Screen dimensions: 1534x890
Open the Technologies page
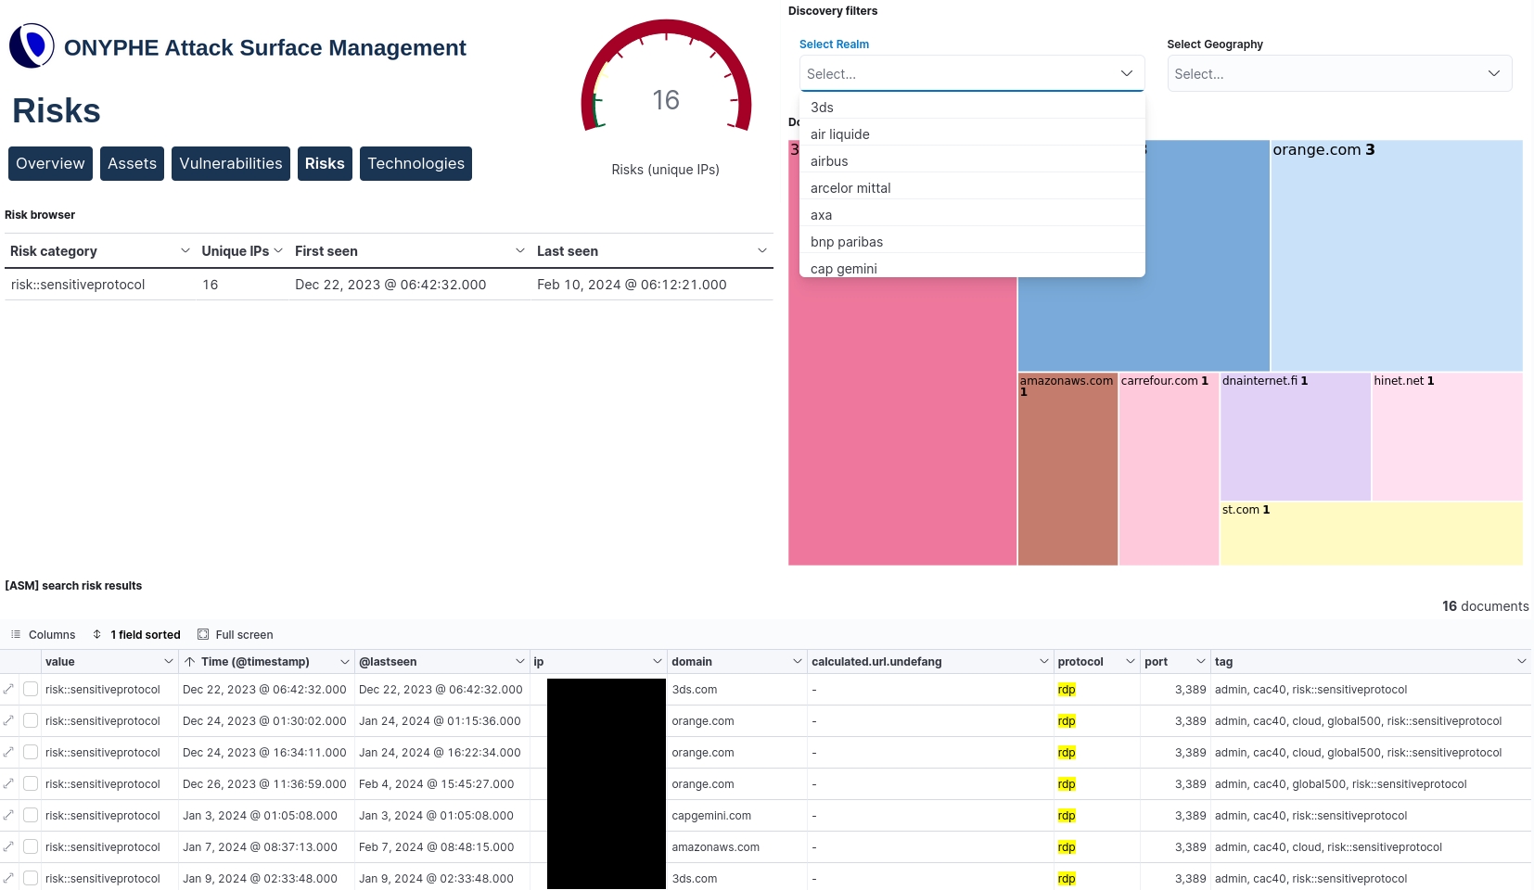tap(415, 163)
